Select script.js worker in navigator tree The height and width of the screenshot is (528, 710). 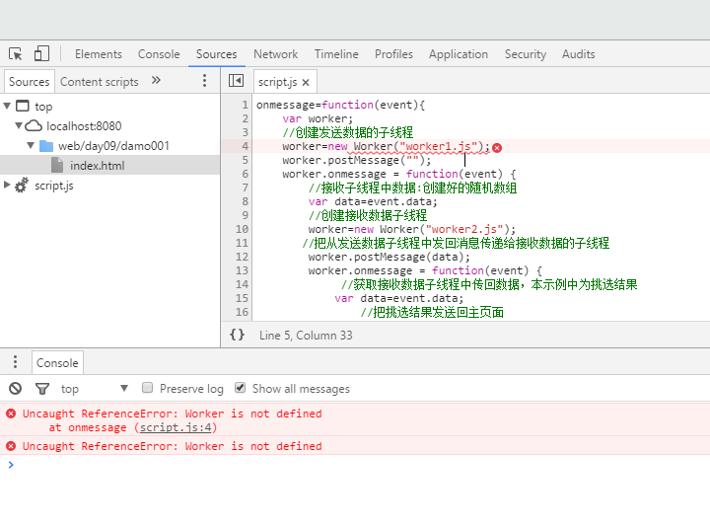54,186
